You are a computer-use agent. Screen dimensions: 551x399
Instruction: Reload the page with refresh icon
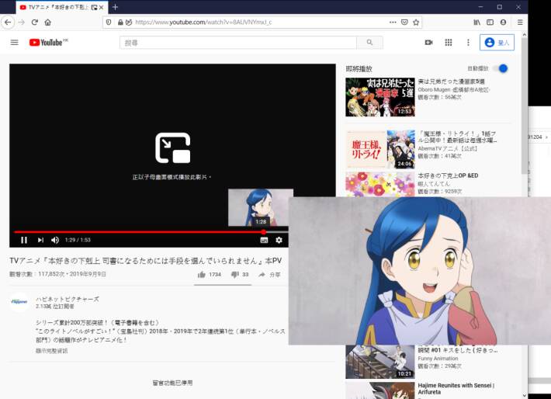[x=34, y=23]
